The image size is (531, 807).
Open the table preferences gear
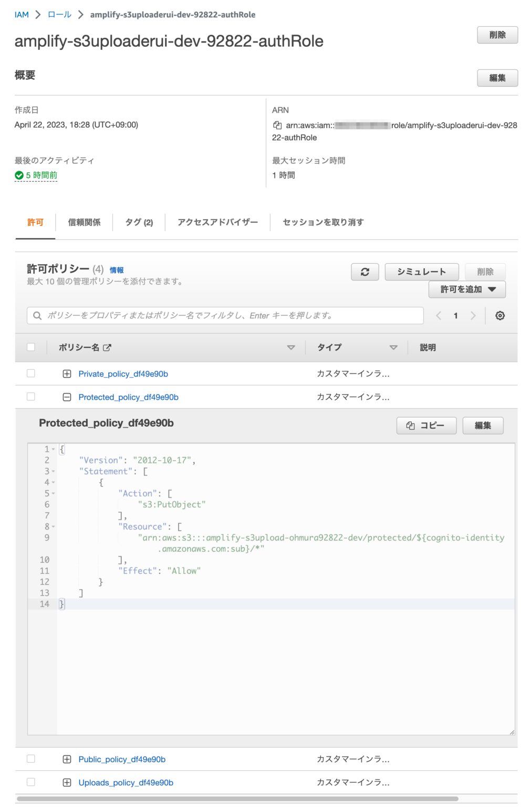tap(500, 315)
